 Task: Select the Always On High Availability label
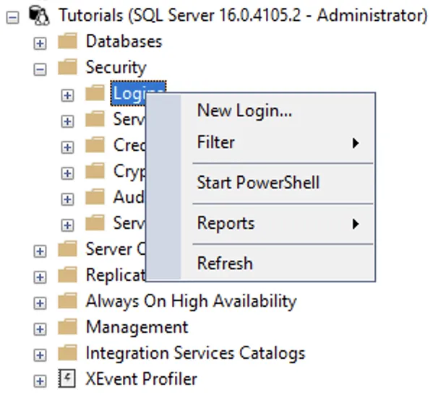[x=191, y=301]
